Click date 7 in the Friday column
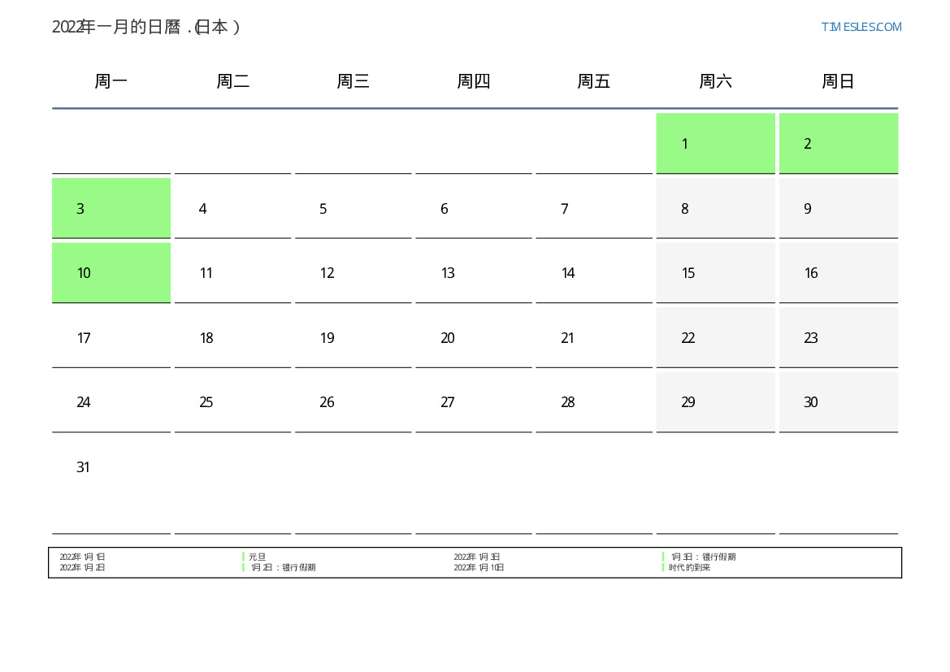The image size is (950, 672). [x=593, y=209]
